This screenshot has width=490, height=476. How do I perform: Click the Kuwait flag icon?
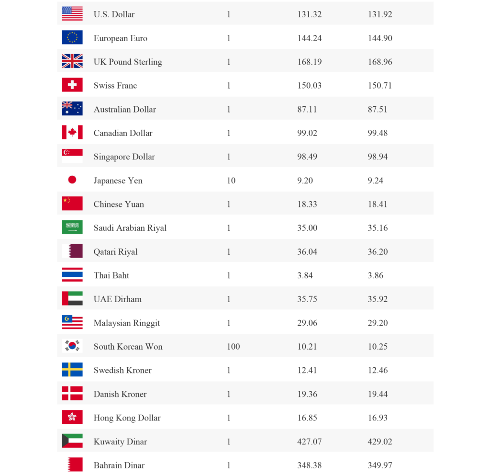[72, 441]
